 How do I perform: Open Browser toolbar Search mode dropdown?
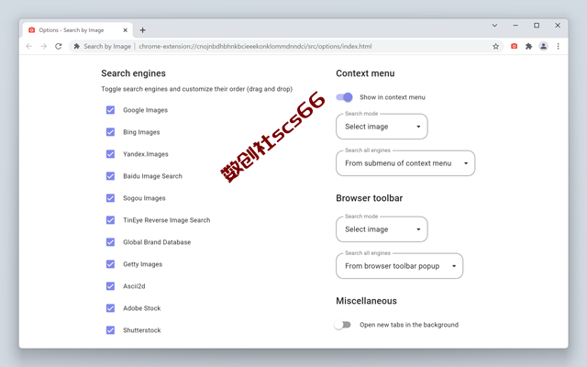click(382, 229)
